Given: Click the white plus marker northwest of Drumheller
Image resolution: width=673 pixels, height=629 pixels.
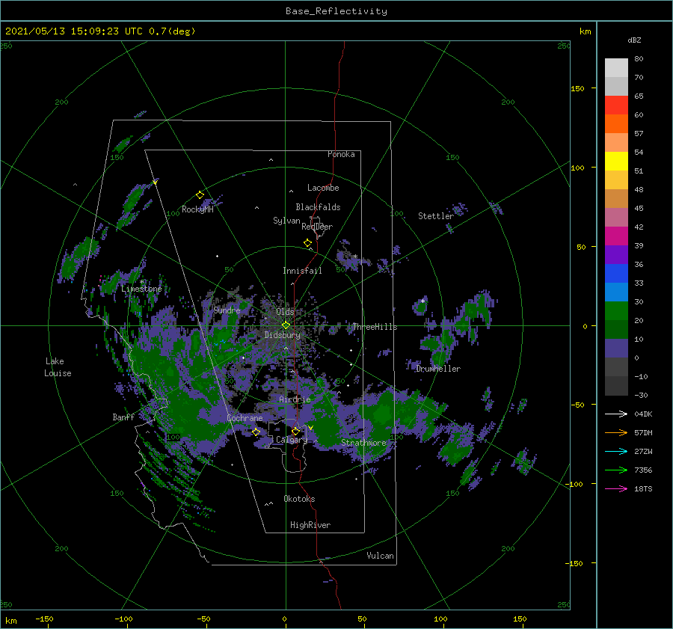Looking at the screenshot, I should [422, 301].
